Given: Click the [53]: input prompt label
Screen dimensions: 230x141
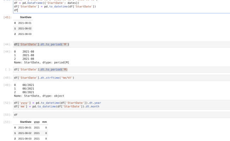Looking at the screenshot, I should coord(7,115).
